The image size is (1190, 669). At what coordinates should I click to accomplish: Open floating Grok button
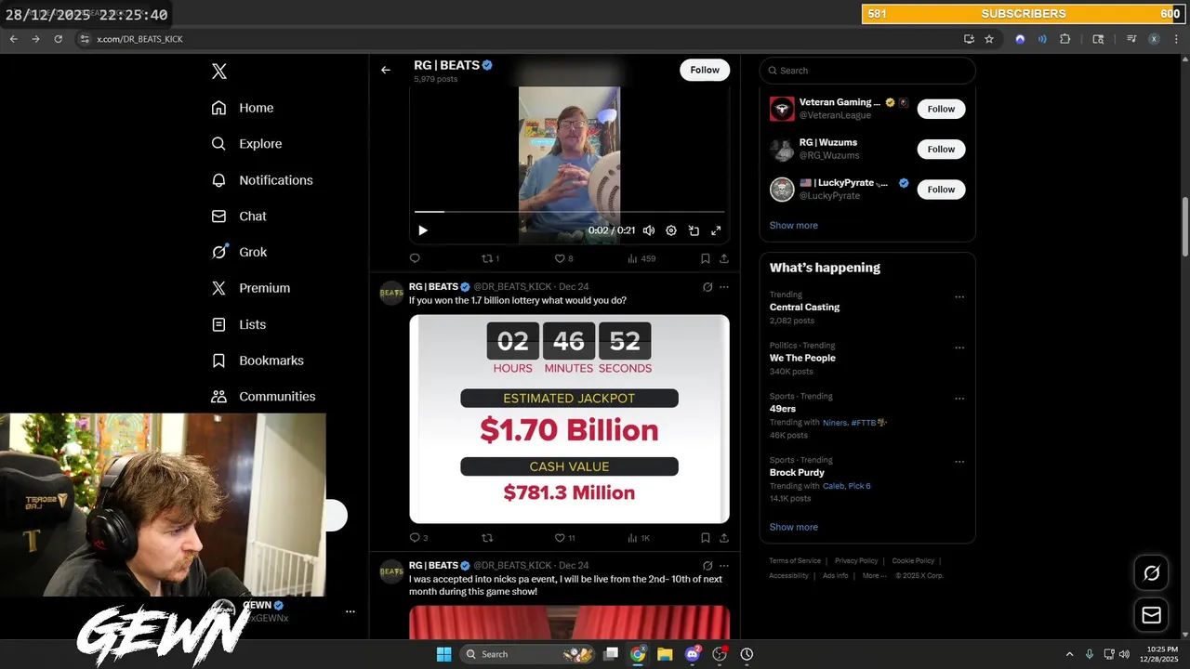(x=1151, y=573)
